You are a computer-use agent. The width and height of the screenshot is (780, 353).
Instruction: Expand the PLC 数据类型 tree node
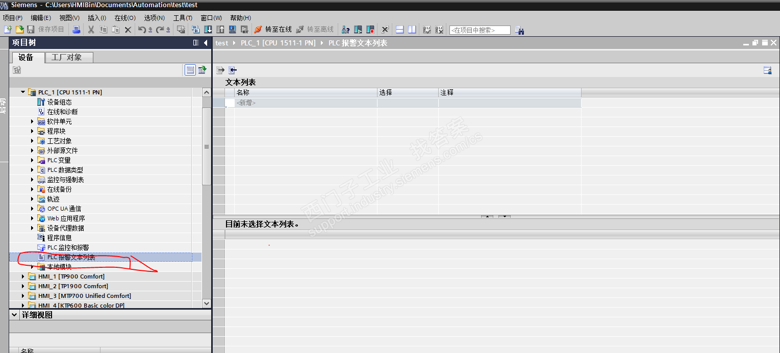[x=32, y=170]
